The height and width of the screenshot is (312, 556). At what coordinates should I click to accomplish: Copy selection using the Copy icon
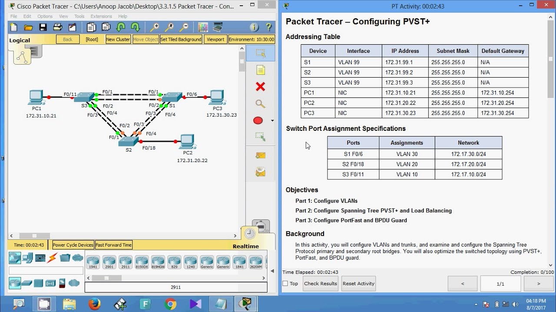pos(91,27)
